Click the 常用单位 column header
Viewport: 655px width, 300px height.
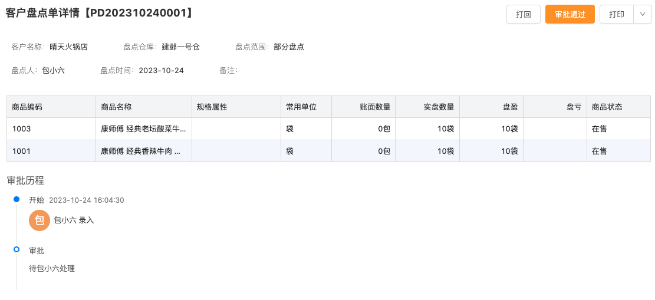click(301, 107)
